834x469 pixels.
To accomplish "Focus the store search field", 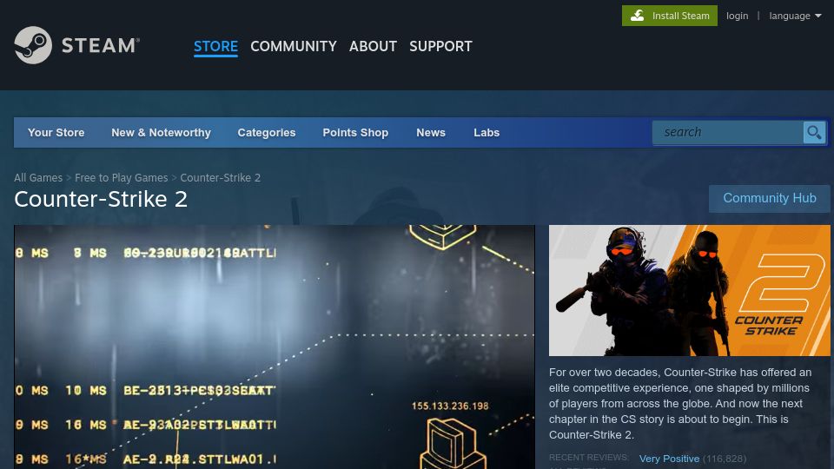I will point(728,132).
